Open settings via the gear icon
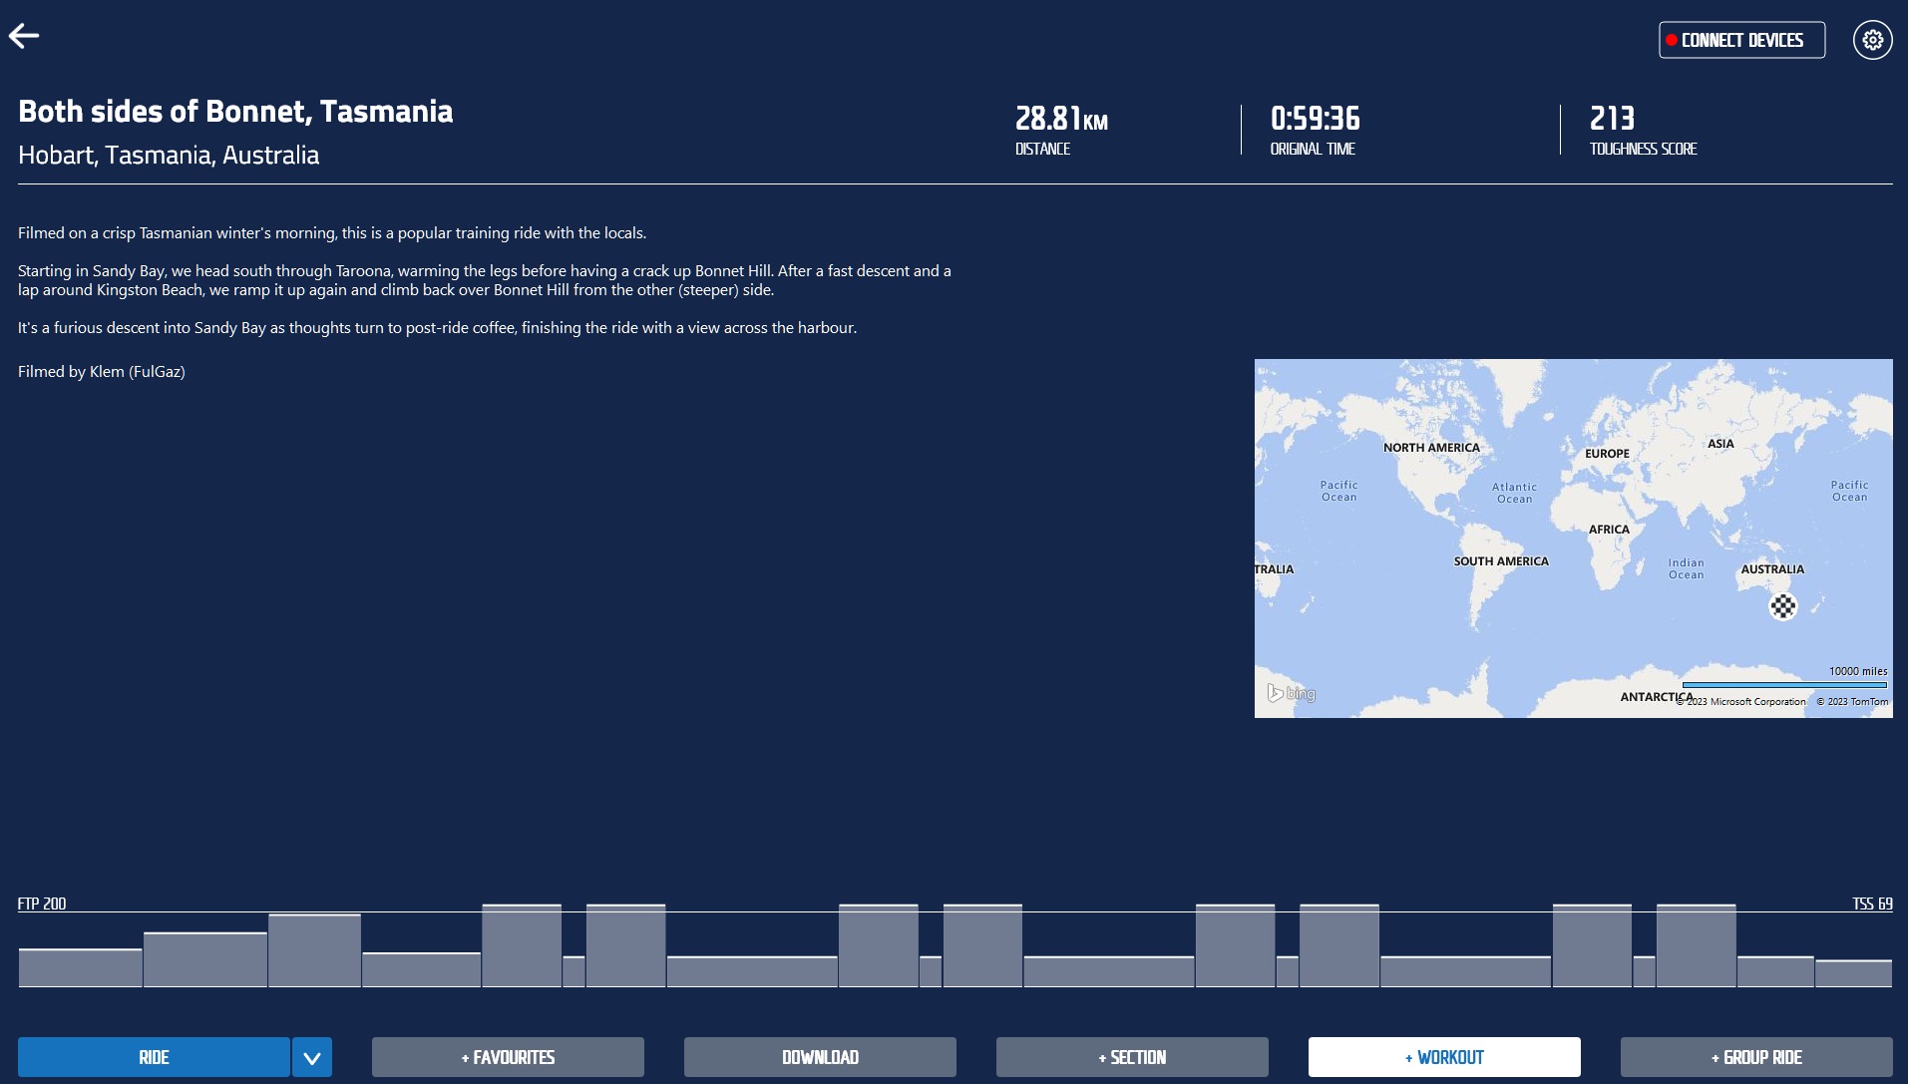 click(x=1872, y=40)
